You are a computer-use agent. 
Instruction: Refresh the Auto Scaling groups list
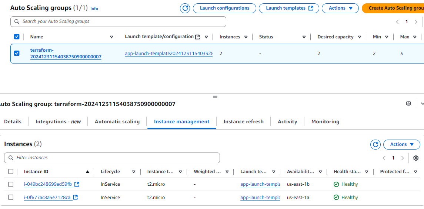click(x=185, y=8)
